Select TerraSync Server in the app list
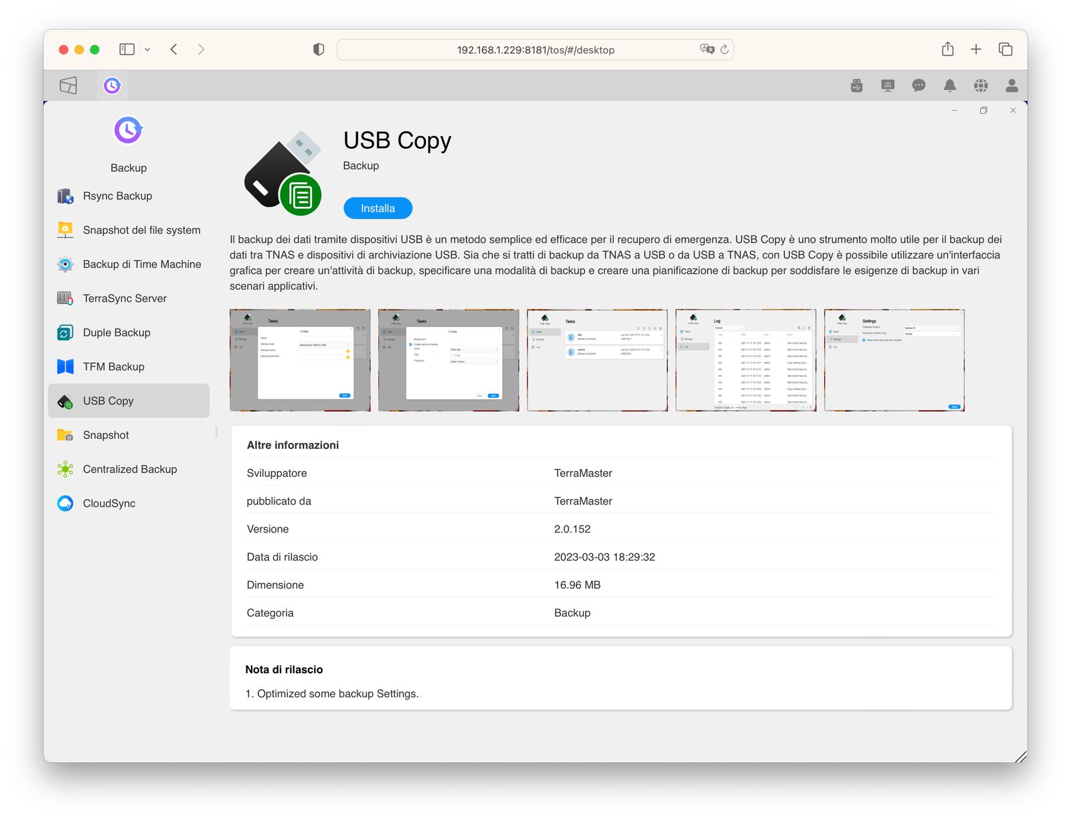 pos(129,298)
